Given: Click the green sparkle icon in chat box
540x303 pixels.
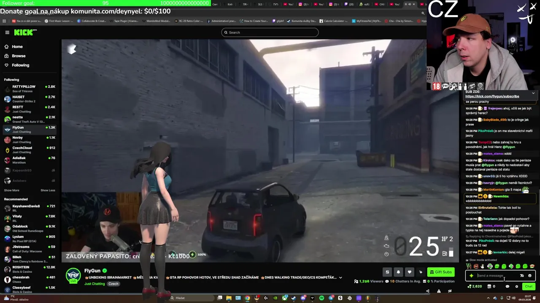Looking at the screenshot, I should pyautogui.click(x=471, y=276).
